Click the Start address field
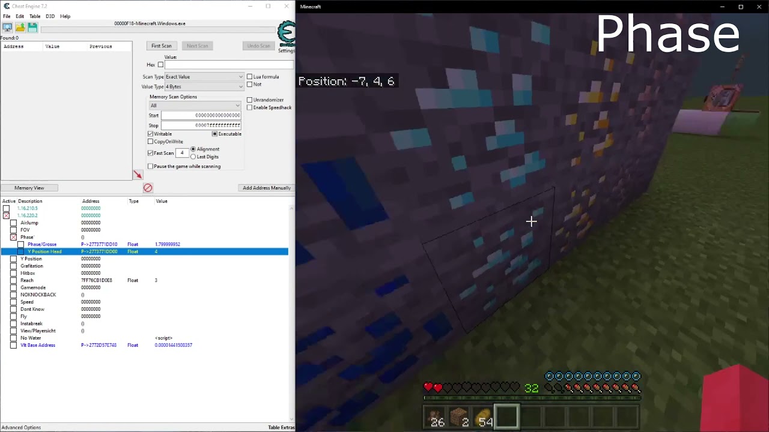Image resolution: width=769 pixels, height=432 pixels. point(201,115)
